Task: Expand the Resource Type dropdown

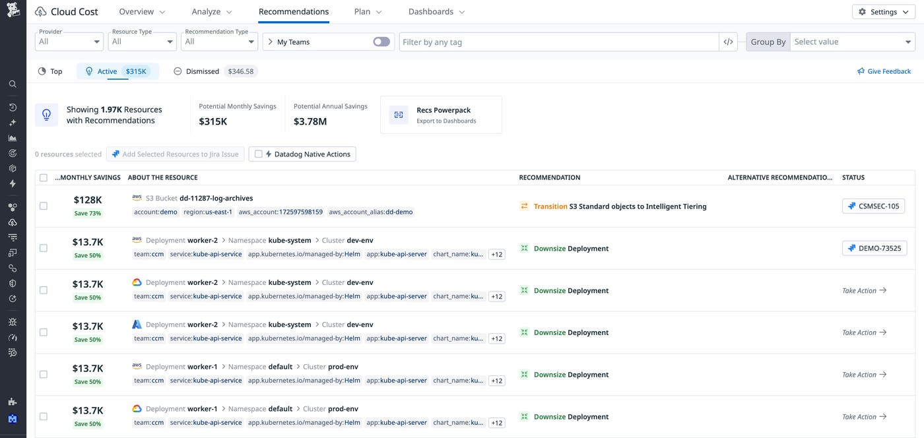Action: [x=143, y=41]
